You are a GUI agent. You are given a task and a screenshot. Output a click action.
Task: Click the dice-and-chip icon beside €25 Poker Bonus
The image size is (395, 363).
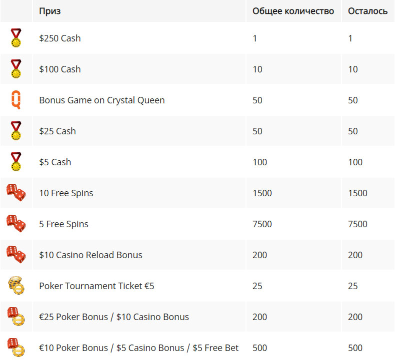click(16, 317)
